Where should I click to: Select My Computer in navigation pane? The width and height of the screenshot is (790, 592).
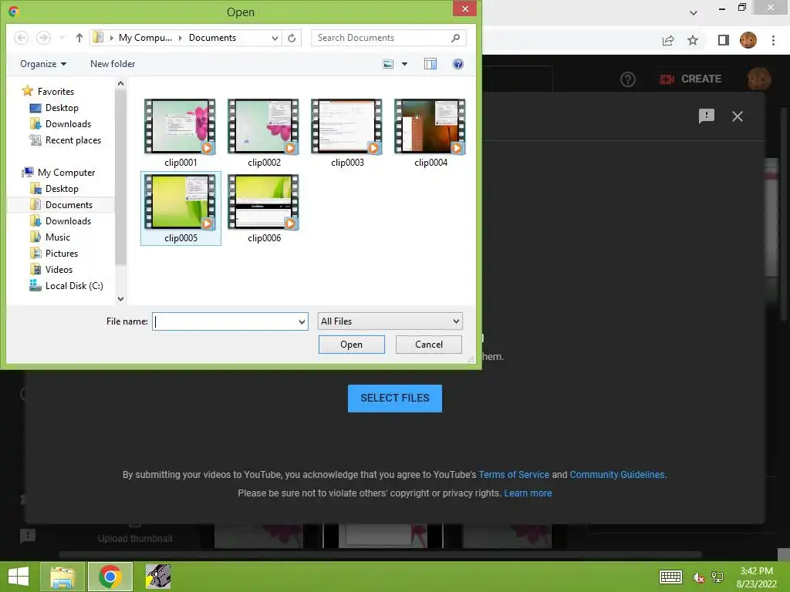(x=59, y=173)
